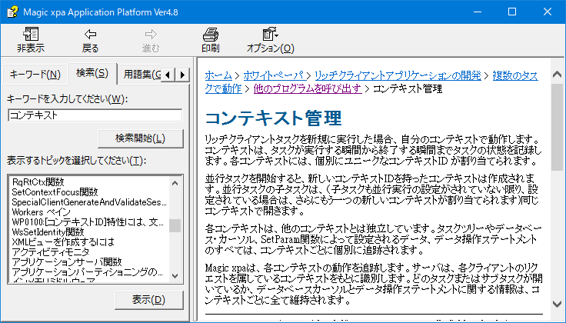
Task: Follow the 他のプログラムを呼び出す link
Action: (307, 88)
